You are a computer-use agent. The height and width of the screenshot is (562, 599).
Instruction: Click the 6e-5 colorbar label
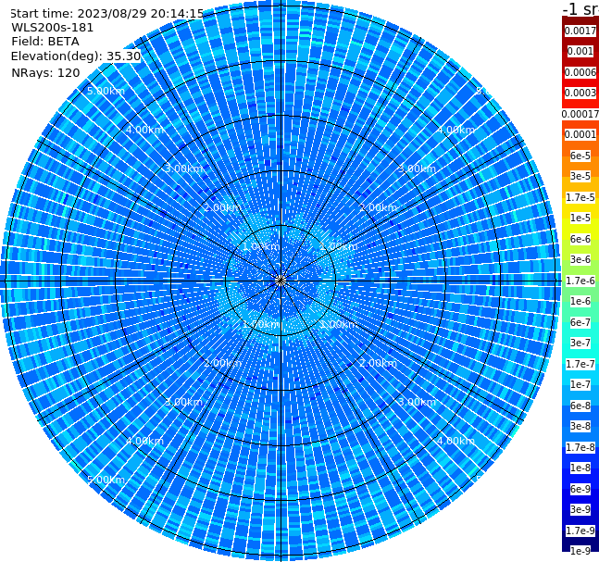[x=580, y=156]
